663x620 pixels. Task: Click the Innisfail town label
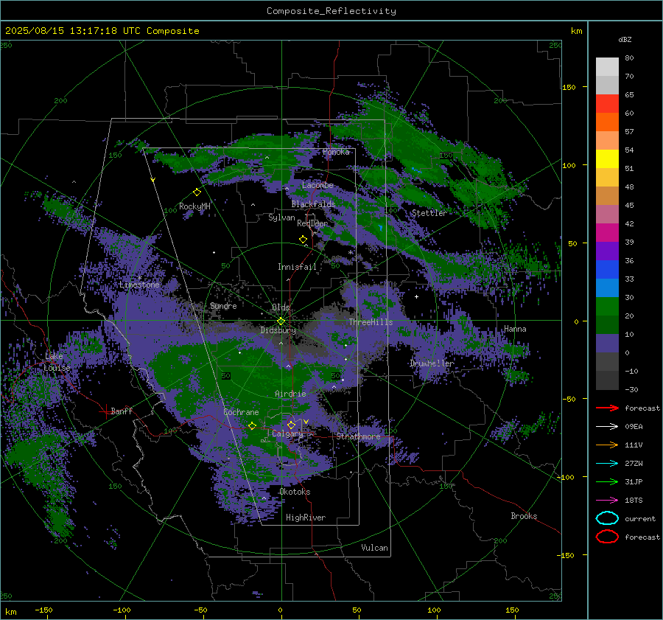297,267
